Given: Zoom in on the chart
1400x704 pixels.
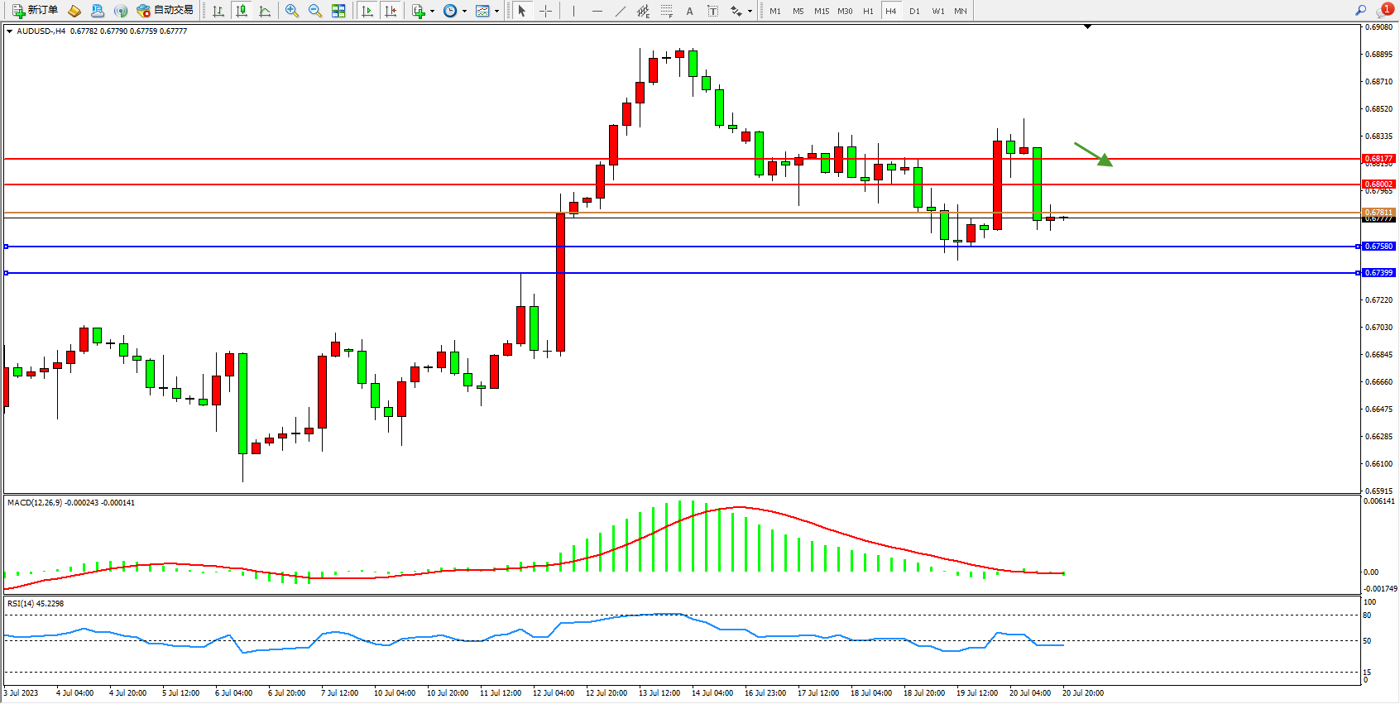Looking at the screenshot, I should coord(292,11).
